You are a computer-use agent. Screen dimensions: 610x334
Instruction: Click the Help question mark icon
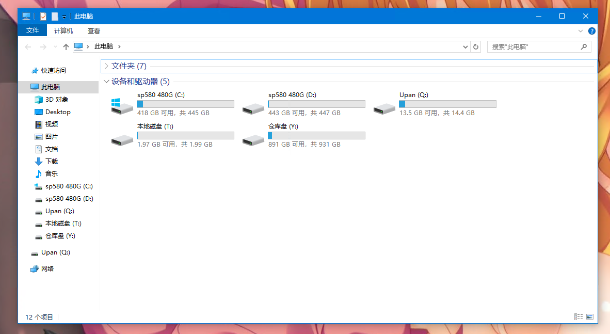pos(591,31)
